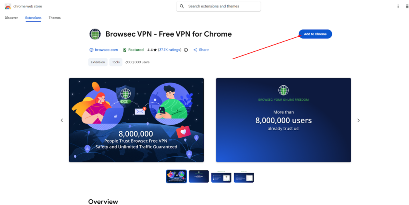Screen dimensions: 409x205
Task: Click the Featured badge icon
Action: [125, 50]
